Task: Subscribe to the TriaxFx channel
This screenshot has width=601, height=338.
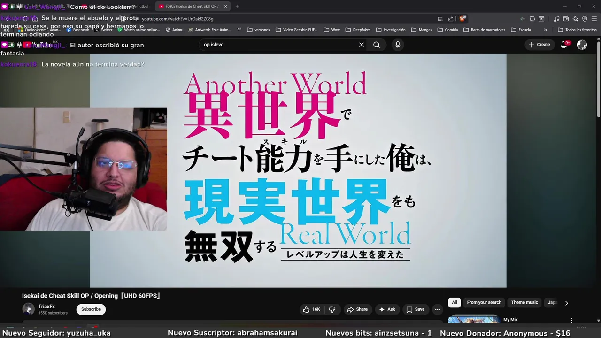Action: pos(91,309)
